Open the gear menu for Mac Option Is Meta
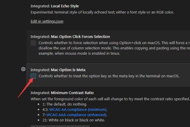This screenshot has height=127, width=190. coord(23,69)
